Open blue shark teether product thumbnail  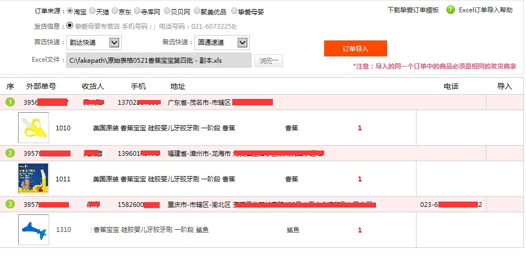pos(34,230)
